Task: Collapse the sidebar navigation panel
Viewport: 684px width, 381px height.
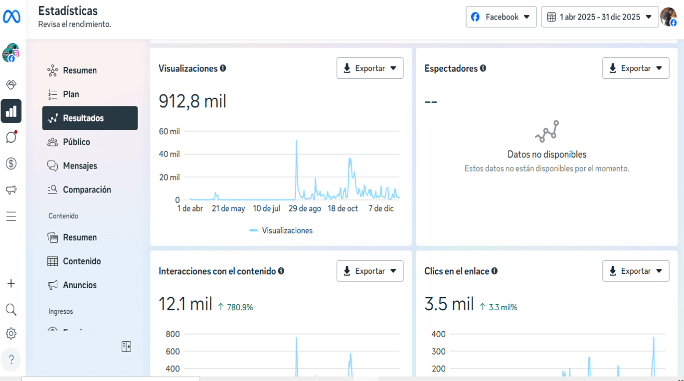Action: (126, 347)
